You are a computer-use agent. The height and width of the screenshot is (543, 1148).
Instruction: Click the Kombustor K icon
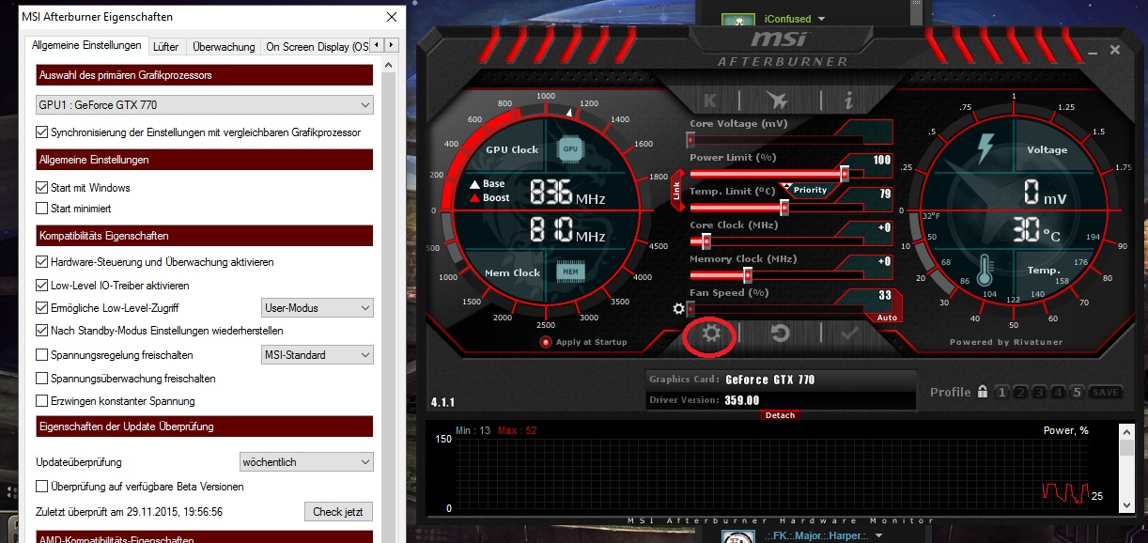pos(709,100)
